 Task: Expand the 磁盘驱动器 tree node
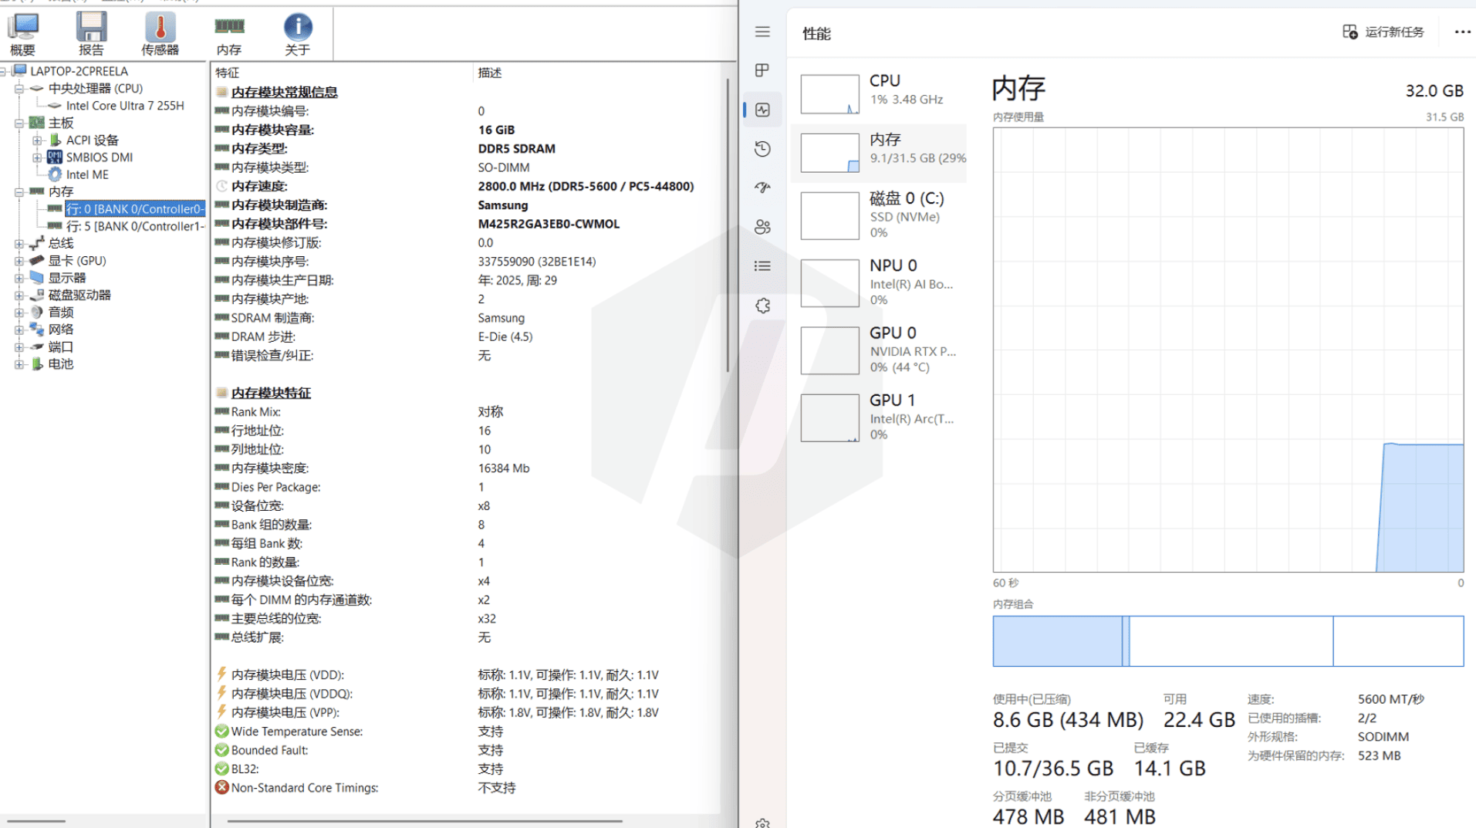19,296
